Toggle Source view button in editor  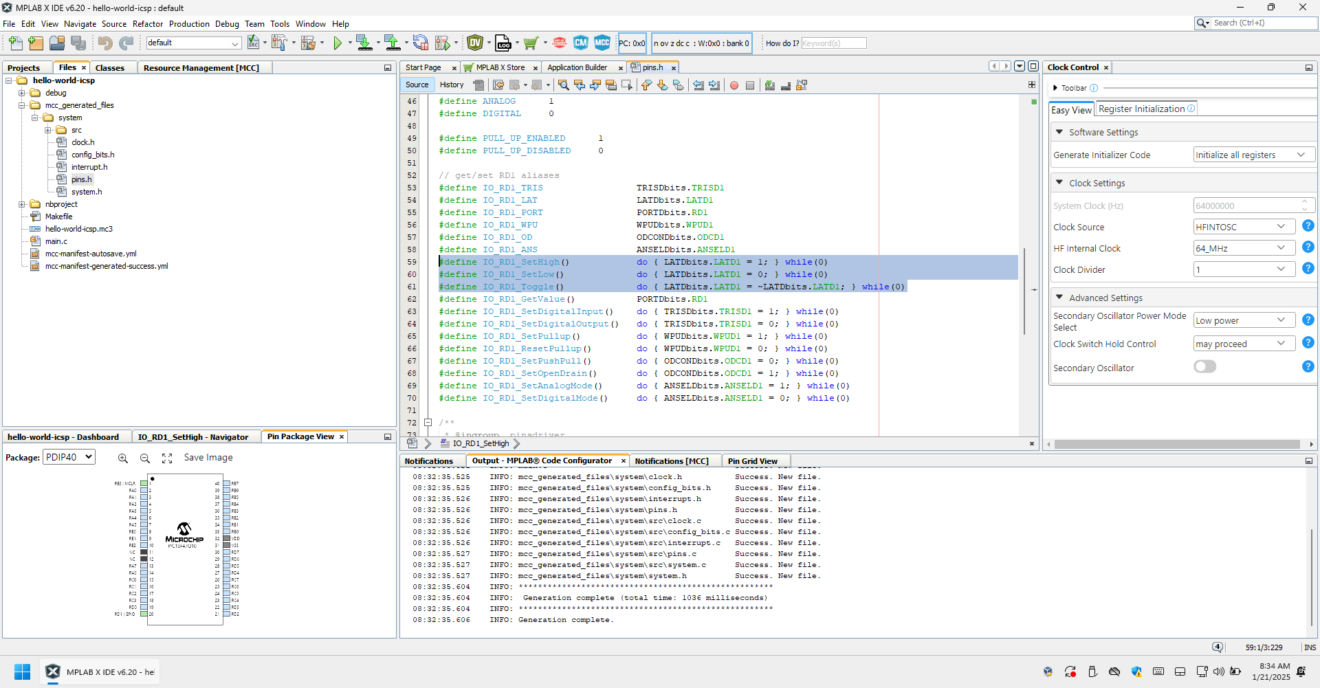click(x=417, y=85)
